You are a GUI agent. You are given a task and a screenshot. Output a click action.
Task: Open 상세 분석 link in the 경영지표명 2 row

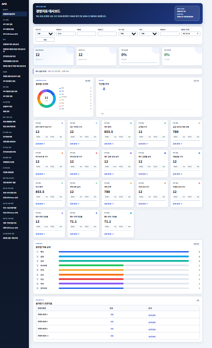coord(152,316)
